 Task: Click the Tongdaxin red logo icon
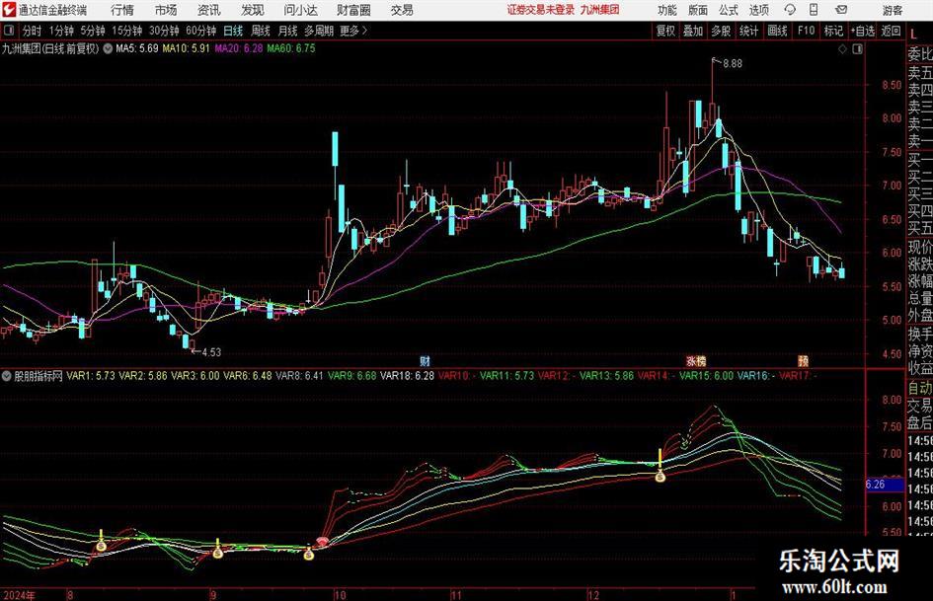click(x=9, y=10)
